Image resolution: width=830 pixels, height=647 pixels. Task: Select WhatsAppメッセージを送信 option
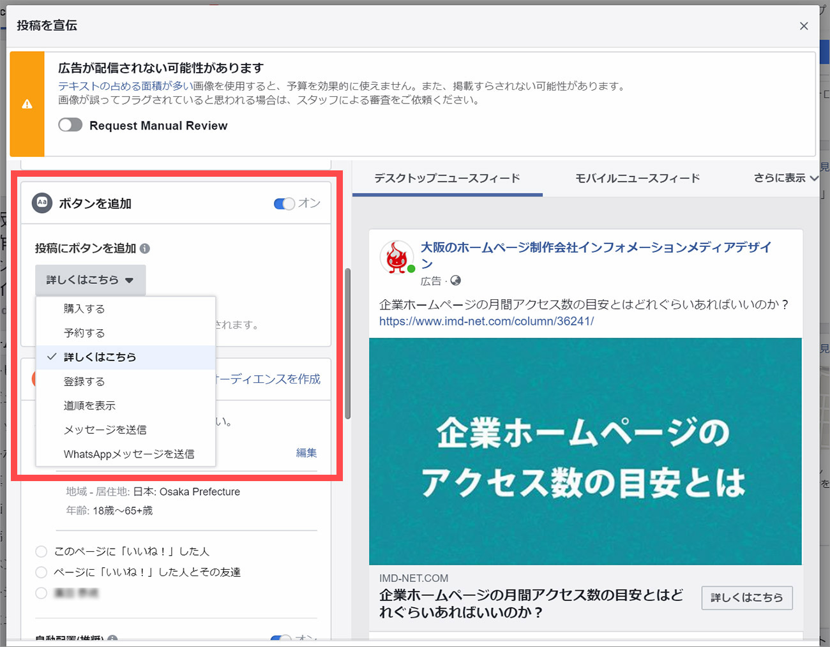tap(126, 454)
